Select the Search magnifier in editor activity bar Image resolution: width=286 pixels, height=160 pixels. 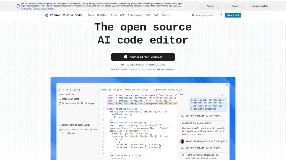63,90
